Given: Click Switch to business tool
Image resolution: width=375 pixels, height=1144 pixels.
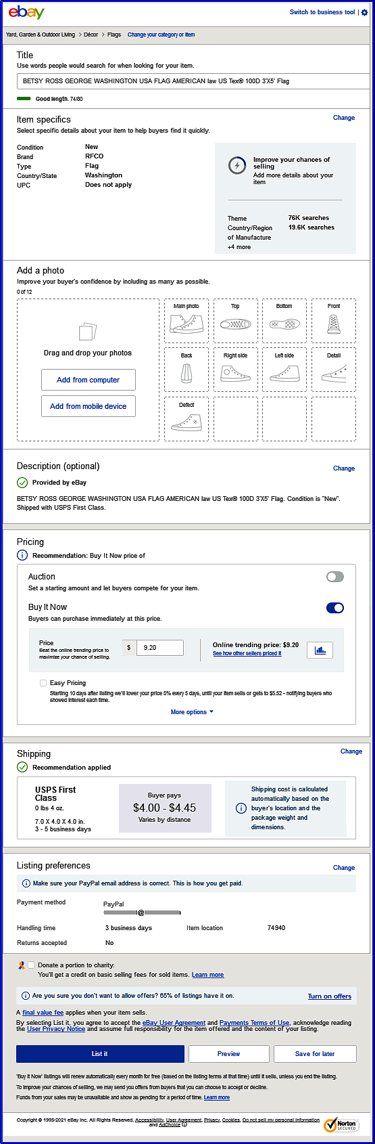Looking at the screenshot, I should [x=322, y=12].
